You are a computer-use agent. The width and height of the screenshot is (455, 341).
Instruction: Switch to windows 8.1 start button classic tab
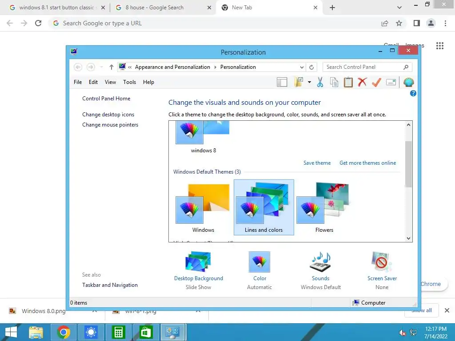click(x=56, y=8)
